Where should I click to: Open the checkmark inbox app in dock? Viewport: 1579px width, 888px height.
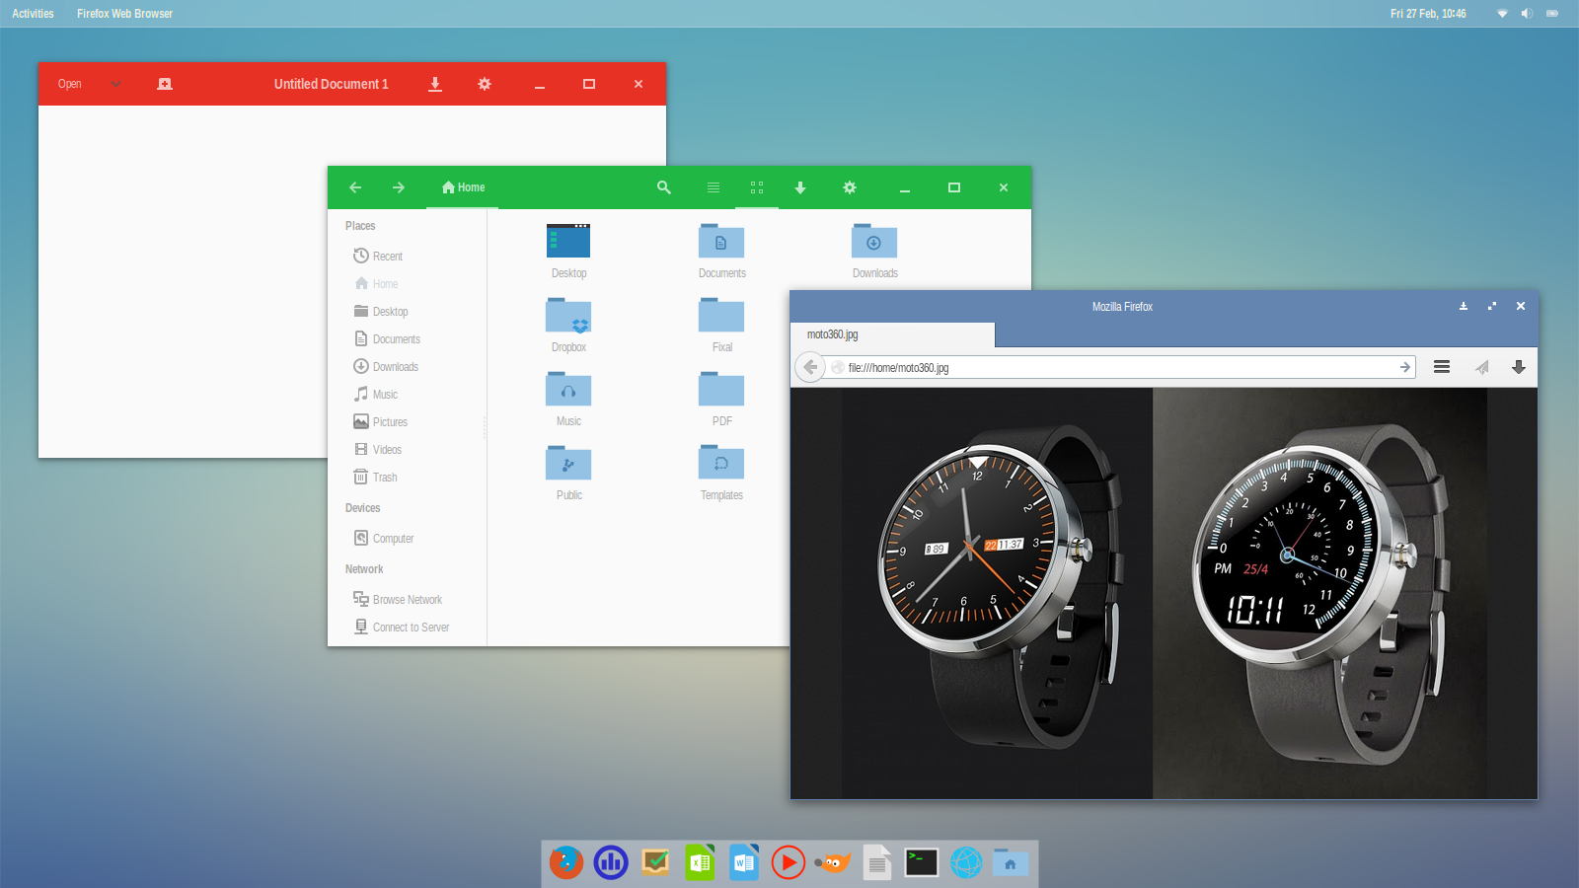tap(655, 862)
